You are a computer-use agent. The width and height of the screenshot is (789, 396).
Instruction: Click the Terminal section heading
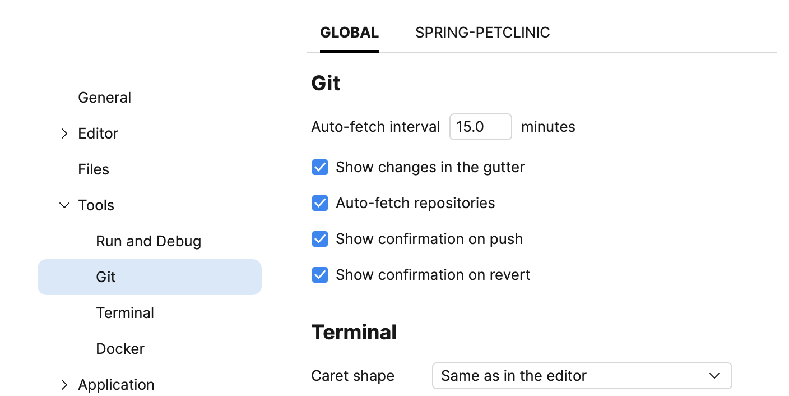[354, 331]
